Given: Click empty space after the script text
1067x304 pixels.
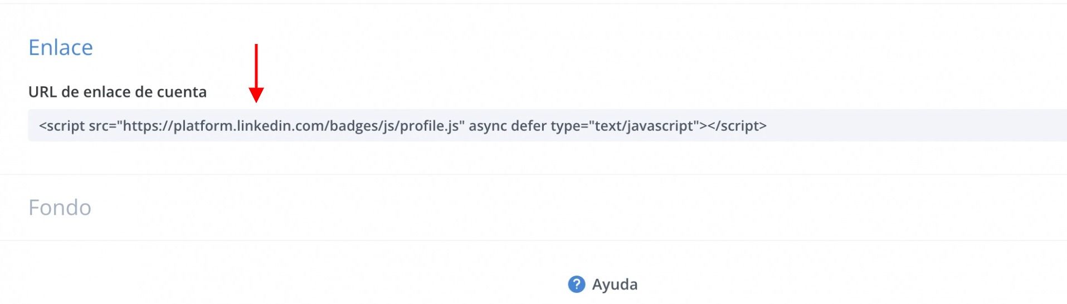Looking at the screenshot, I should (914, 125).
